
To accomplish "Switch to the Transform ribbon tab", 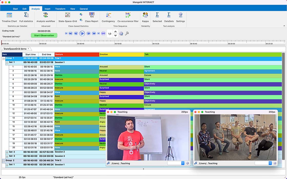I will [x=60, y=8].
